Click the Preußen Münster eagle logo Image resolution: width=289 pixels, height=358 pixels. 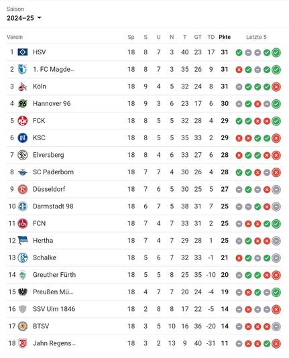23,292
